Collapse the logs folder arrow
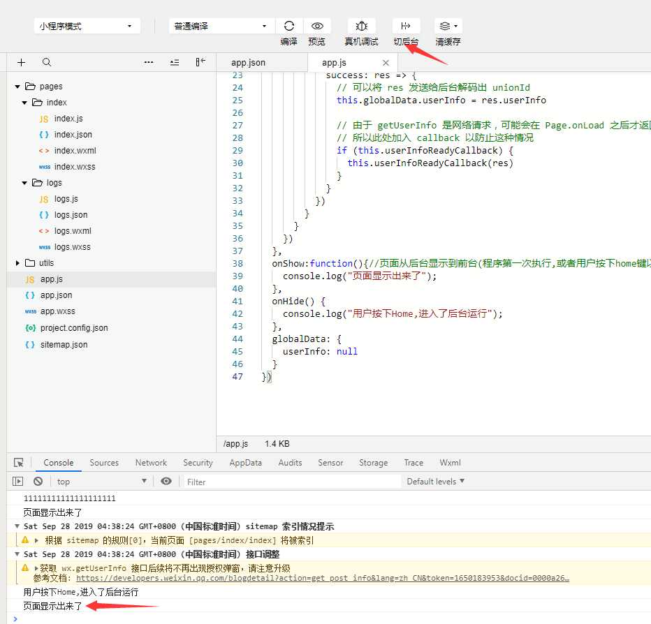 click(x=24, y=183)
